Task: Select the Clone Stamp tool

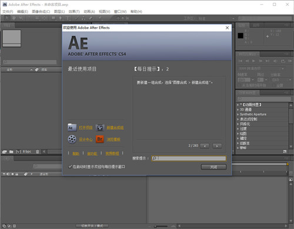Action: point(83,18)
